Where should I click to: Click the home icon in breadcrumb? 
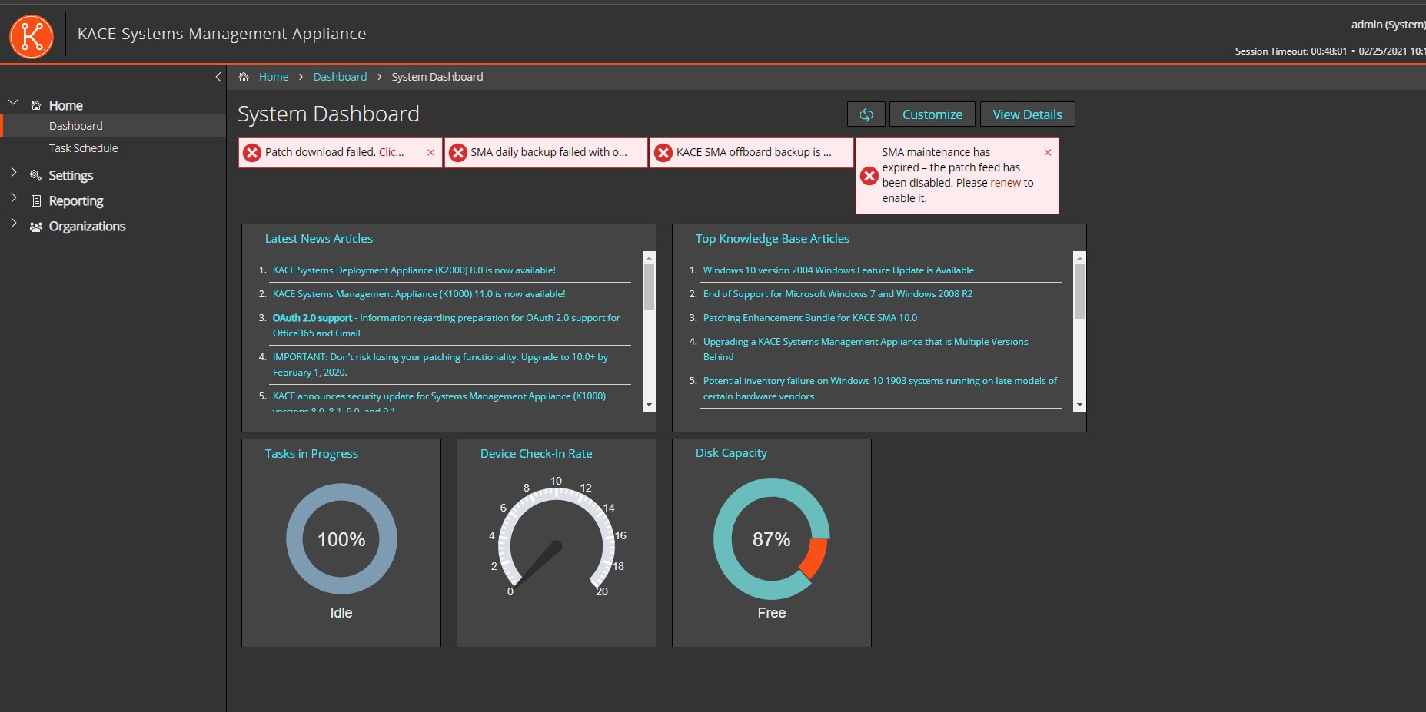click(x=244, y=77)
